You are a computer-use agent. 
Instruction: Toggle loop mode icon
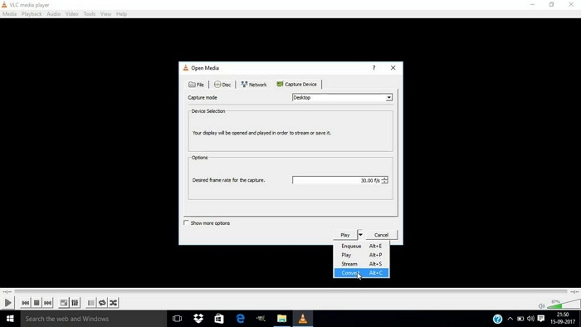[x=102, y=303]
